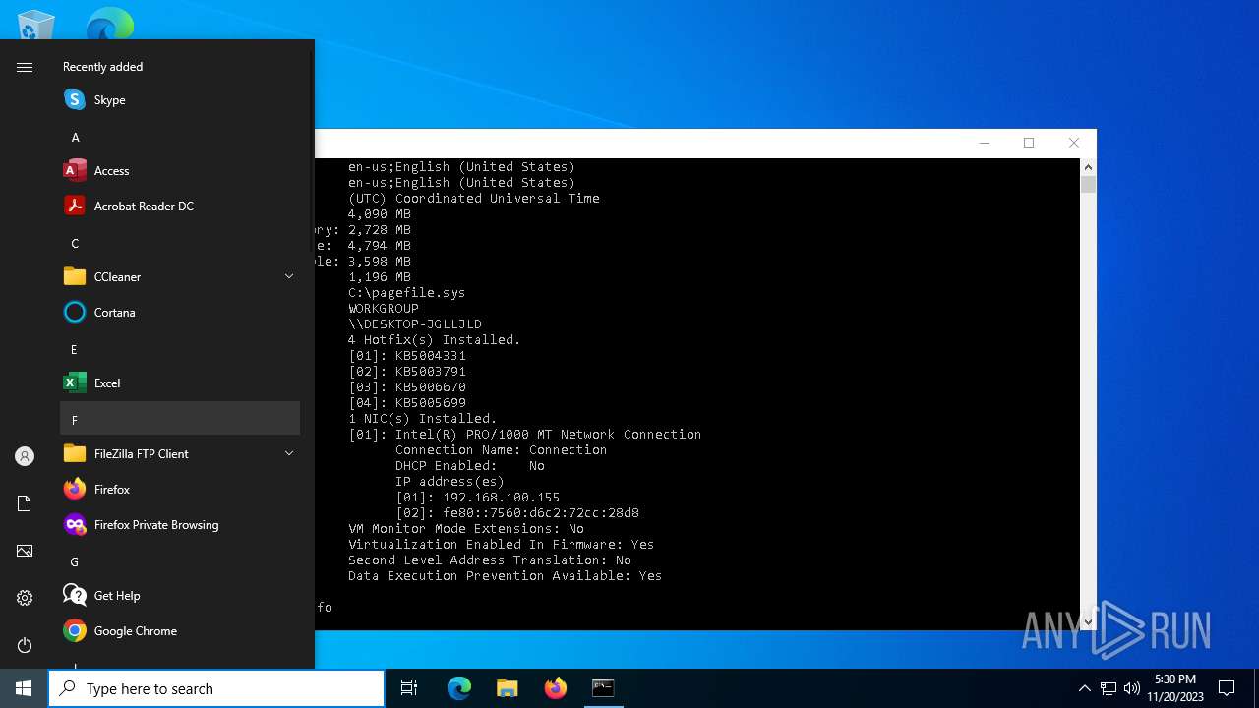Click the (UTC) Coordinated Universal Time line

pos(474,199)
